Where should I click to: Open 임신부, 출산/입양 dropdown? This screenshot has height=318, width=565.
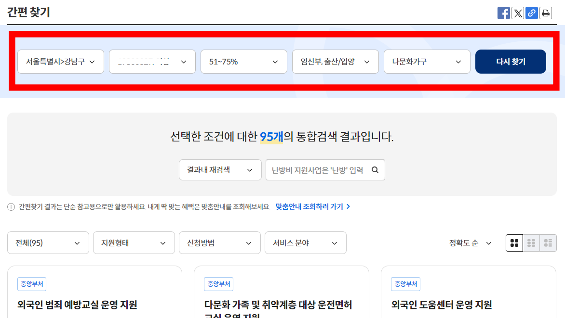(335, 62)
